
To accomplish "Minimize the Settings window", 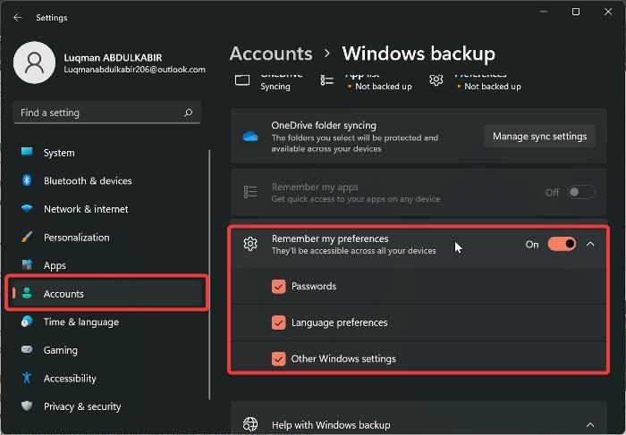I will click(x=544, y=12).
